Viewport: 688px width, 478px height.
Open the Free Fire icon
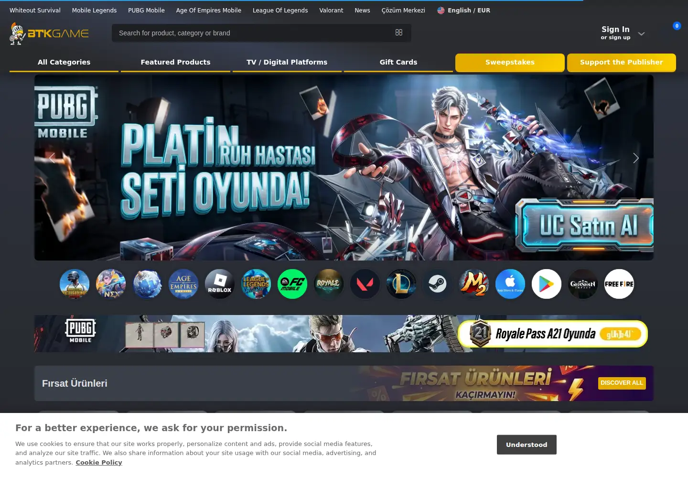(619, 284)
